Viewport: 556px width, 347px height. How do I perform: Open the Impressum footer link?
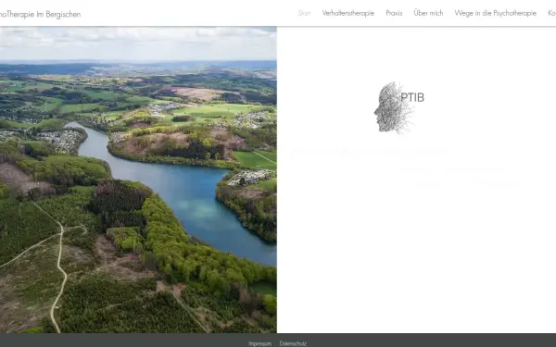pyautogui.click(x=259, y=343)
